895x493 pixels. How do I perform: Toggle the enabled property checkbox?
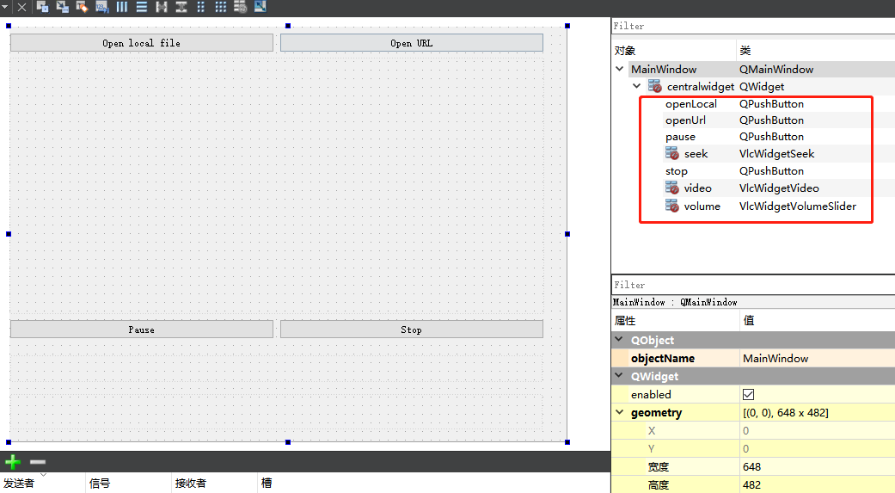748,394
